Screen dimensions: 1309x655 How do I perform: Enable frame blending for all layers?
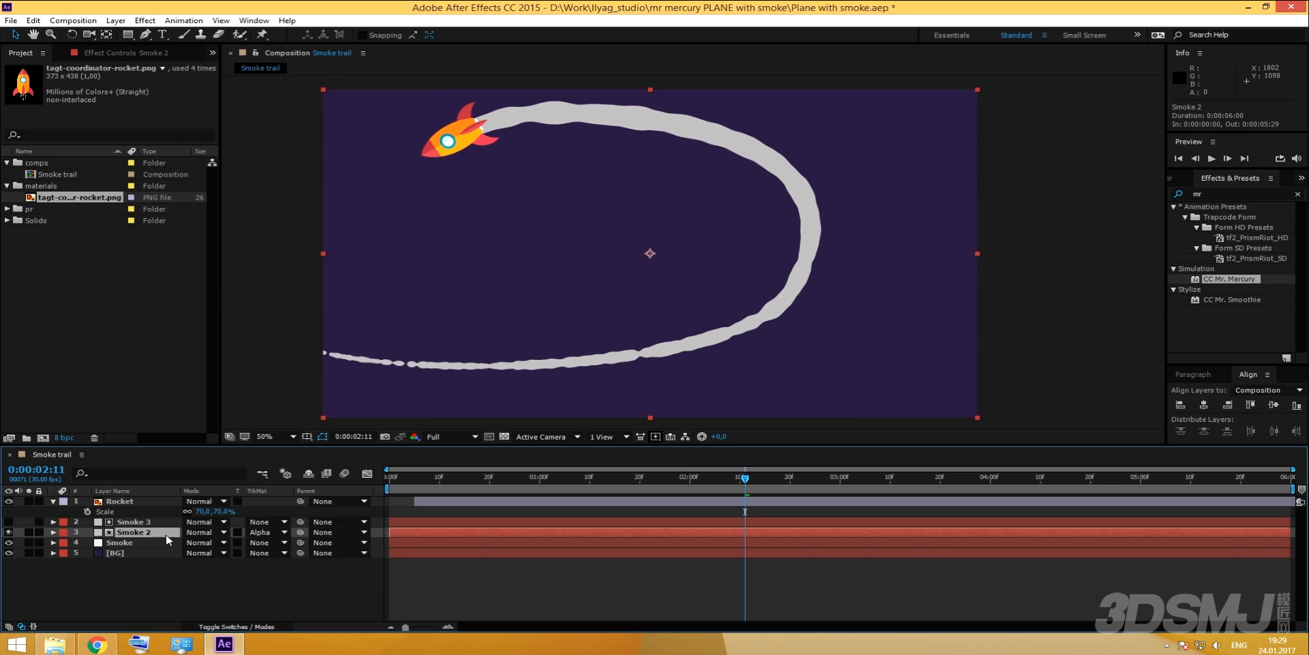327,474
